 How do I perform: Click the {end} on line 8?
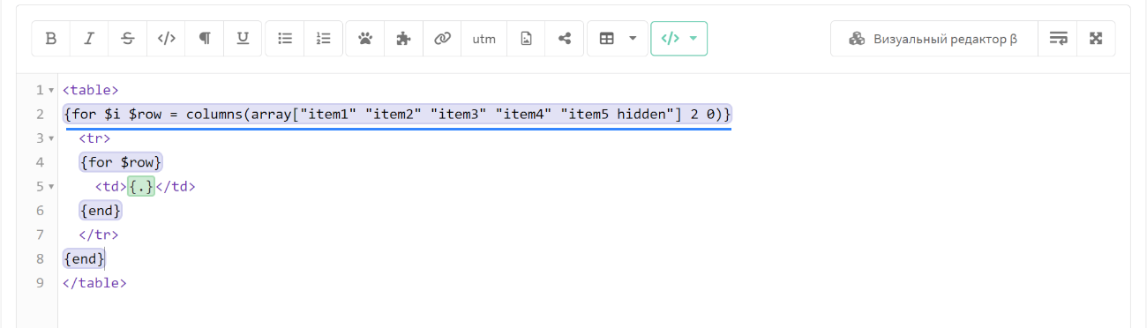point(84,259)
